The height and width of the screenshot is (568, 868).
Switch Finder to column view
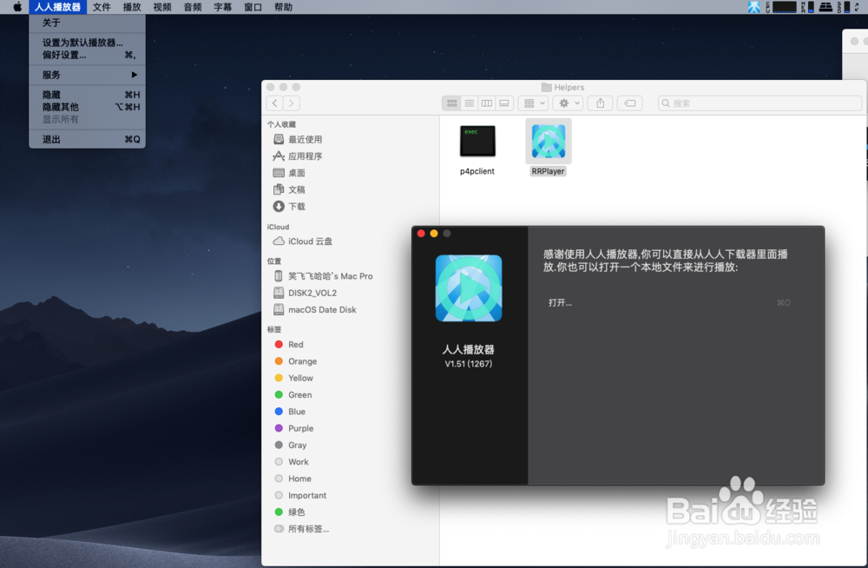pos(487,103)
